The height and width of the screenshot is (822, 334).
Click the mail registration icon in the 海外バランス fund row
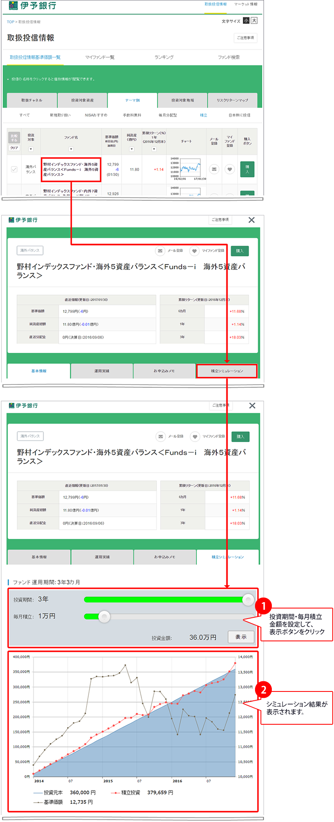tap(214, 169)
